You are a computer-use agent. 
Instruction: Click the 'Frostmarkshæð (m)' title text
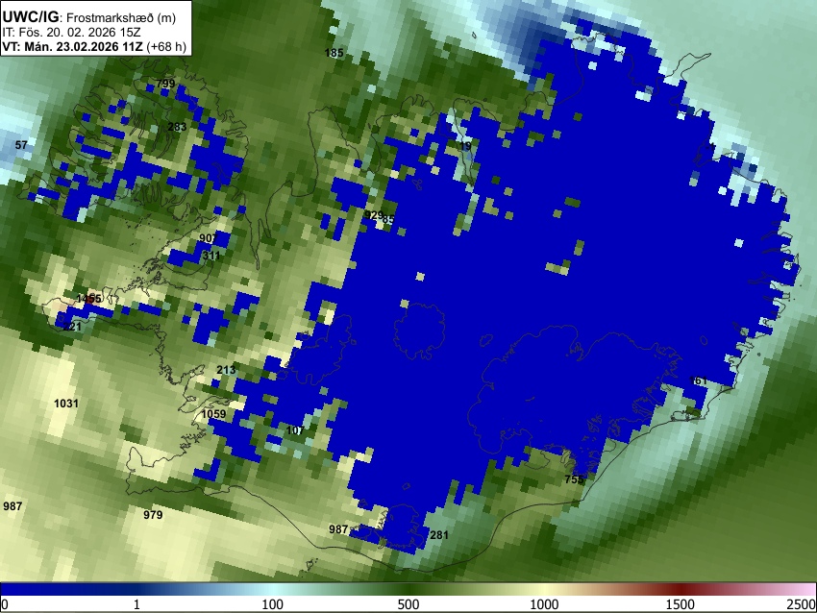(x=121, y=17)
